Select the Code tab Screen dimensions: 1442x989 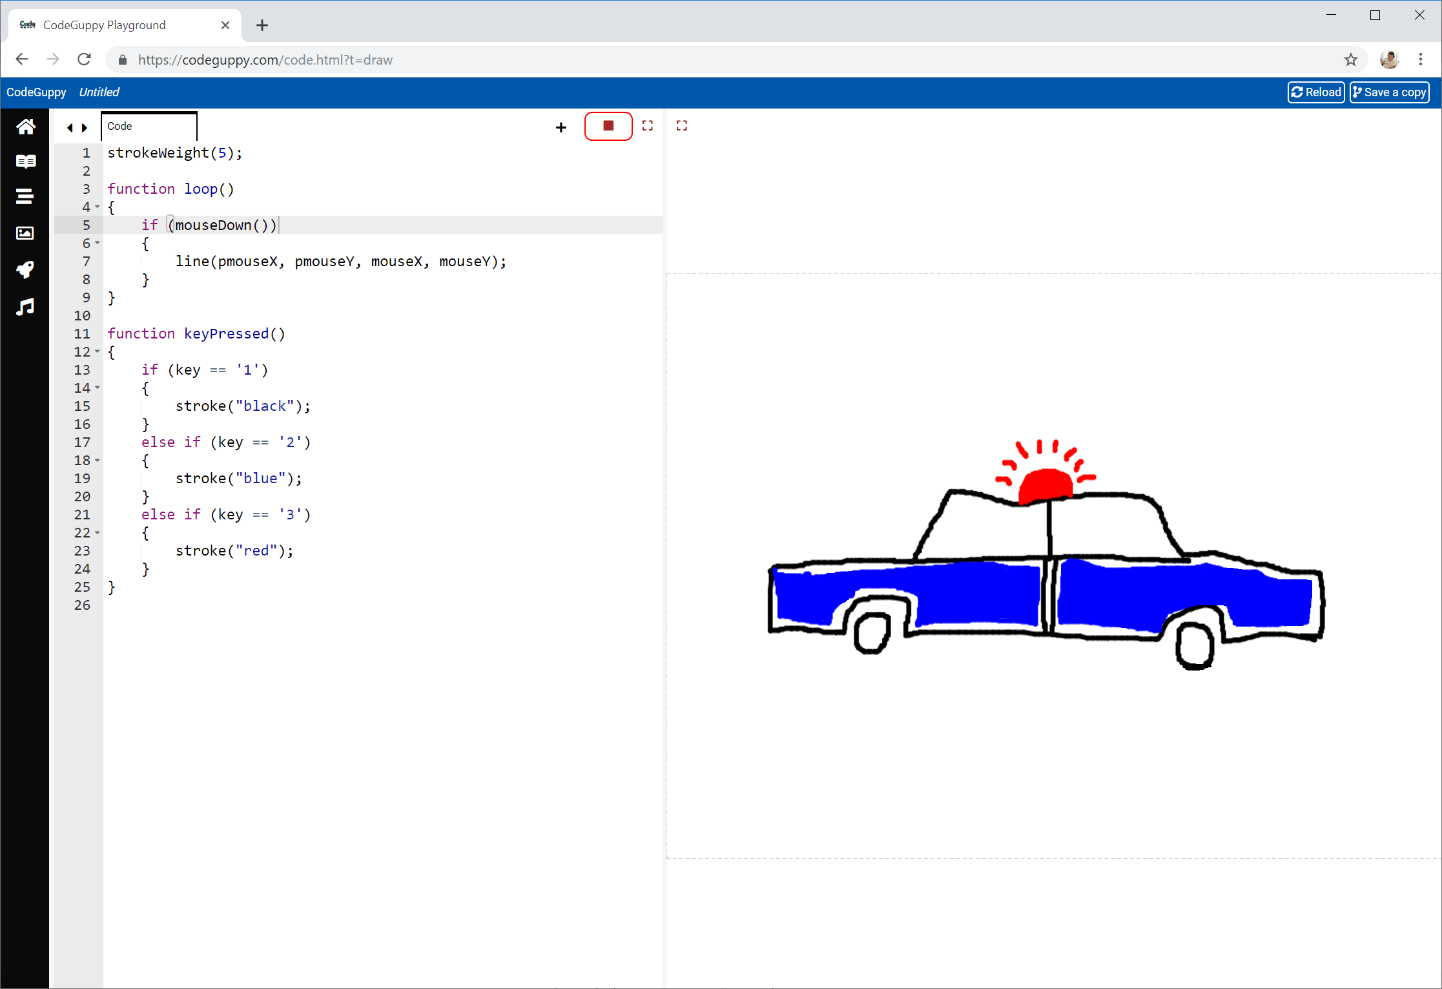tap(149, 126)
